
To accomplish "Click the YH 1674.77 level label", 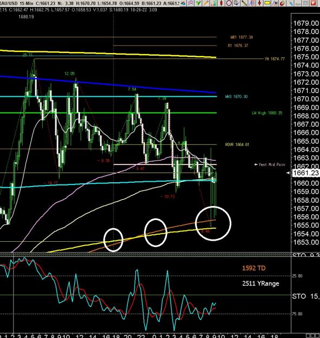I will (x=275, y=59).
